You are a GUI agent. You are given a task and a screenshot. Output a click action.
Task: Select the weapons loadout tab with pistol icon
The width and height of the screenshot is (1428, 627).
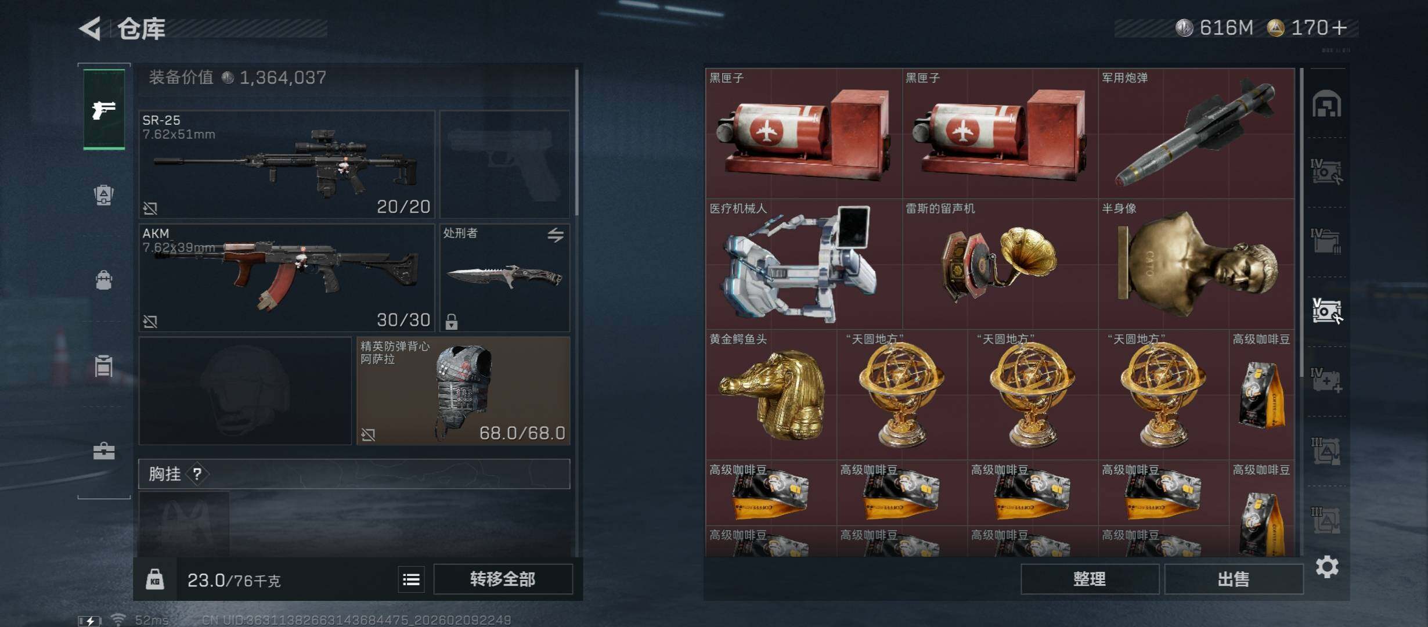104,109
